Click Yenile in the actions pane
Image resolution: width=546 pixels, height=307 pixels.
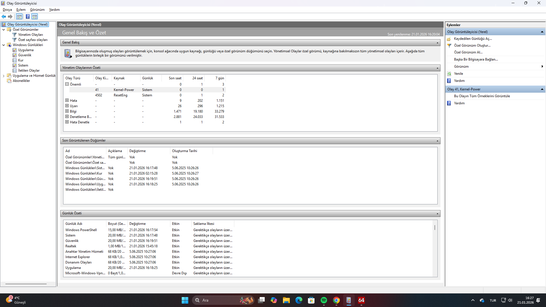point(458,74)
